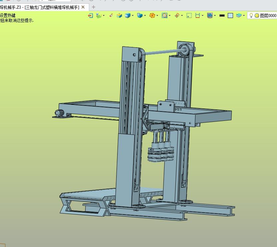The height and width of the screenshot is (247, 277).
Task: Click the orange polyhedron mesh icon
Action: [152, 16]
